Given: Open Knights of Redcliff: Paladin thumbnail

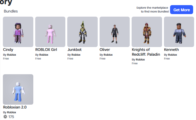Looking at the screenshot, I should click(x=147, y=32).
